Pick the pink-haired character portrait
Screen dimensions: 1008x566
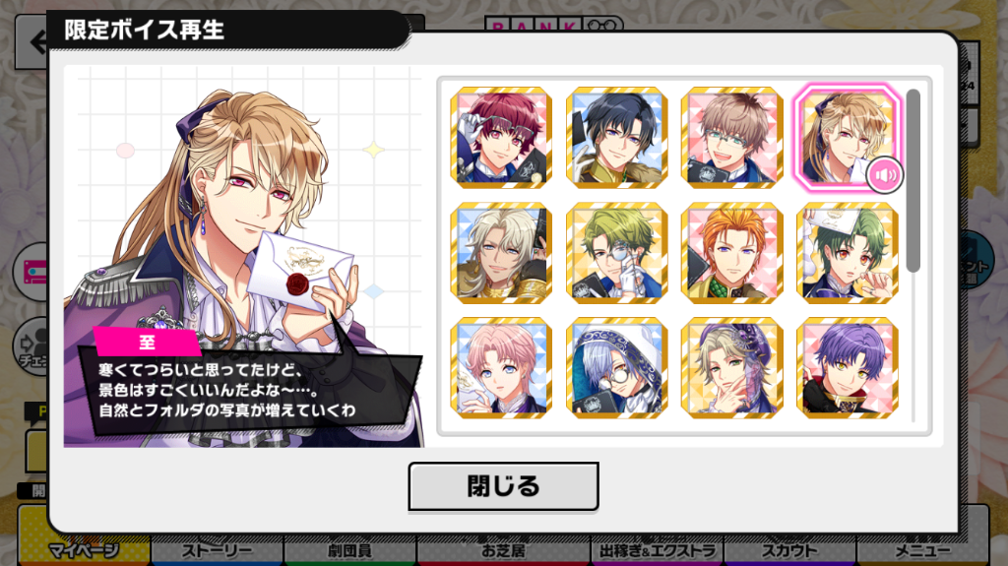[501, 368]
